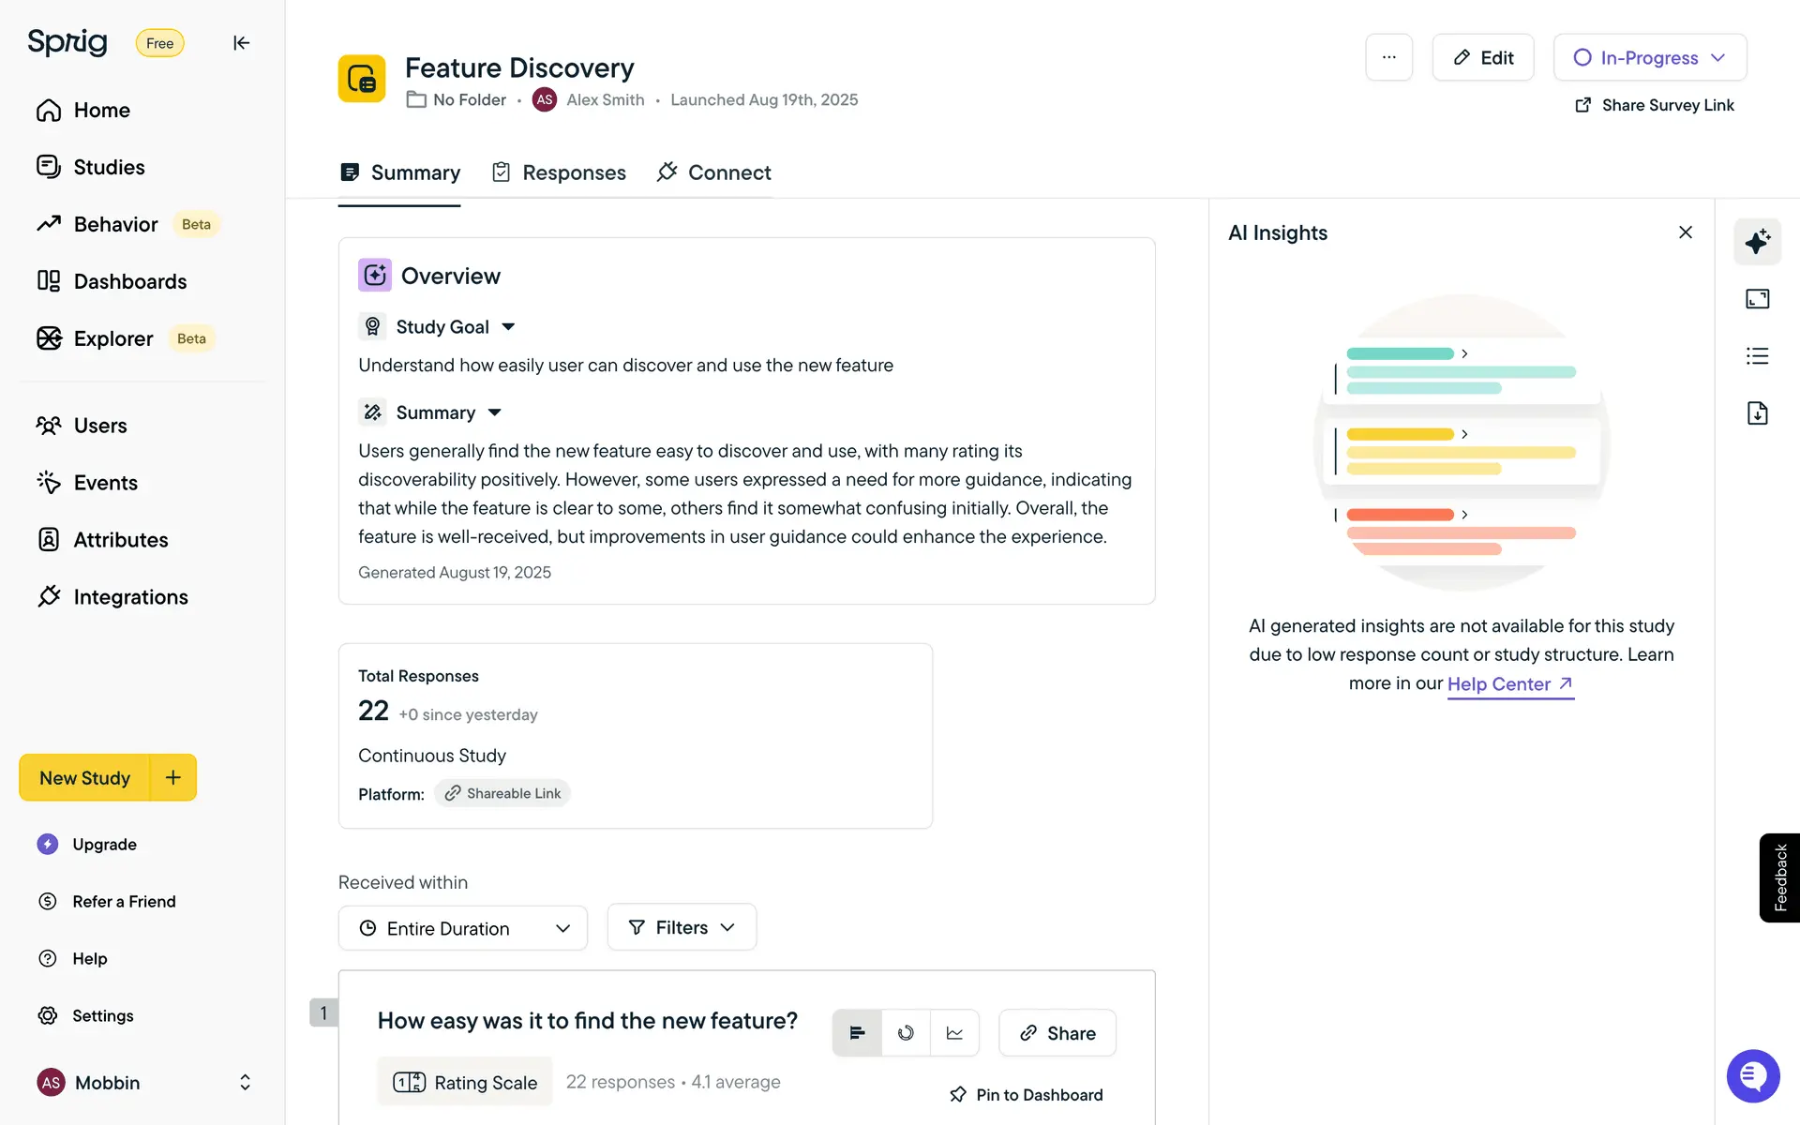Open the Filters dropdown

(x=682, y=927)
